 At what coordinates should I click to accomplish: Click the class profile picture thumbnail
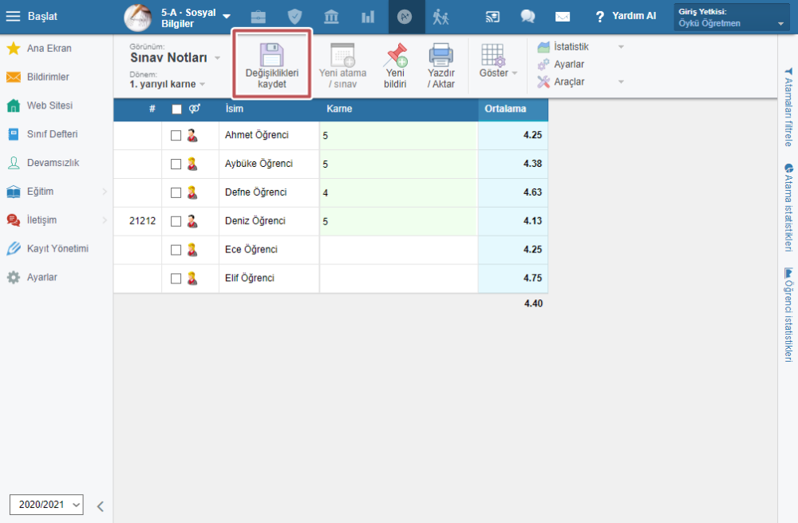pos(138,18)
